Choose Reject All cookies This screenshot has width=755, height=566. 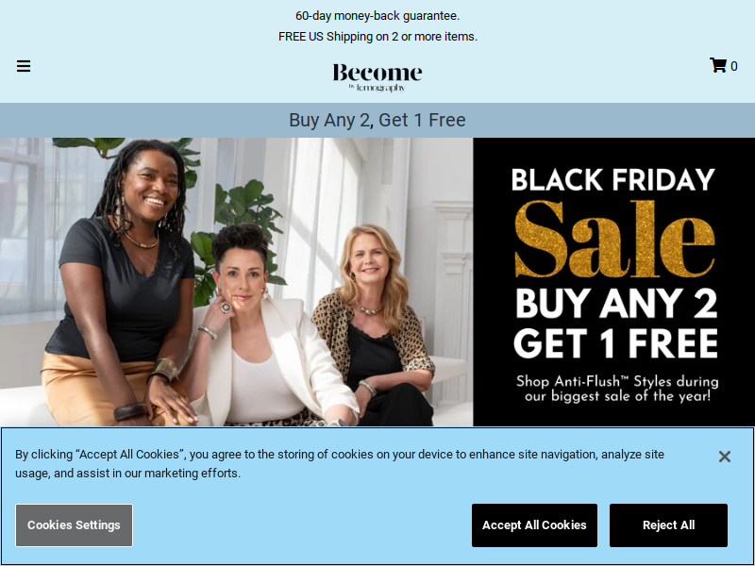point(668,525)
